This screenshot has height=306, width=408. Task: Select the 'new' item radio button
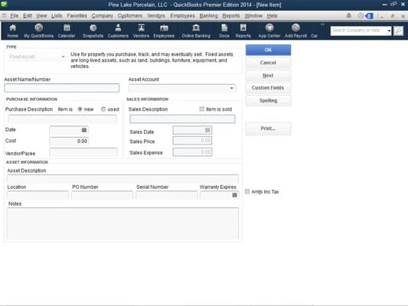point(80,109)
